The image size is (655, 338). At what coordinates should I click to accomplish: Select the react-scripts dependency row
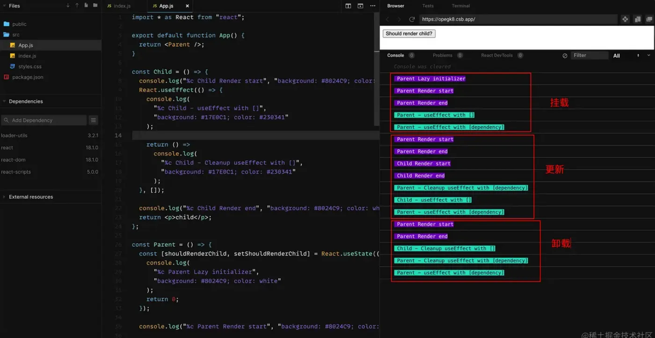point(51,172)
